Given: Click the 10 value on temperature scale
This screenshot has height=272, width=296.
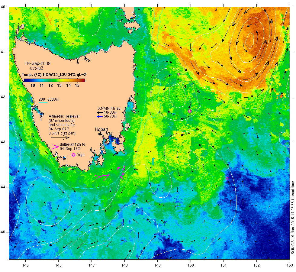Looking at the screenshot, I should (x=33, y=85).
